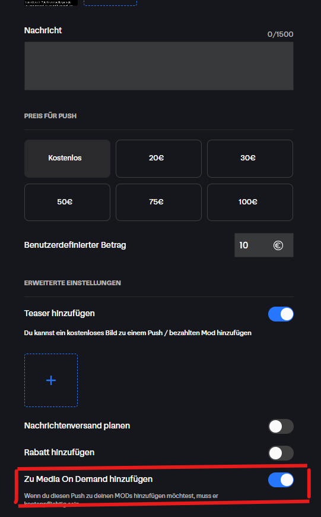Set push price to 50€
The image size is (321, 517).
tap(67, 202)
